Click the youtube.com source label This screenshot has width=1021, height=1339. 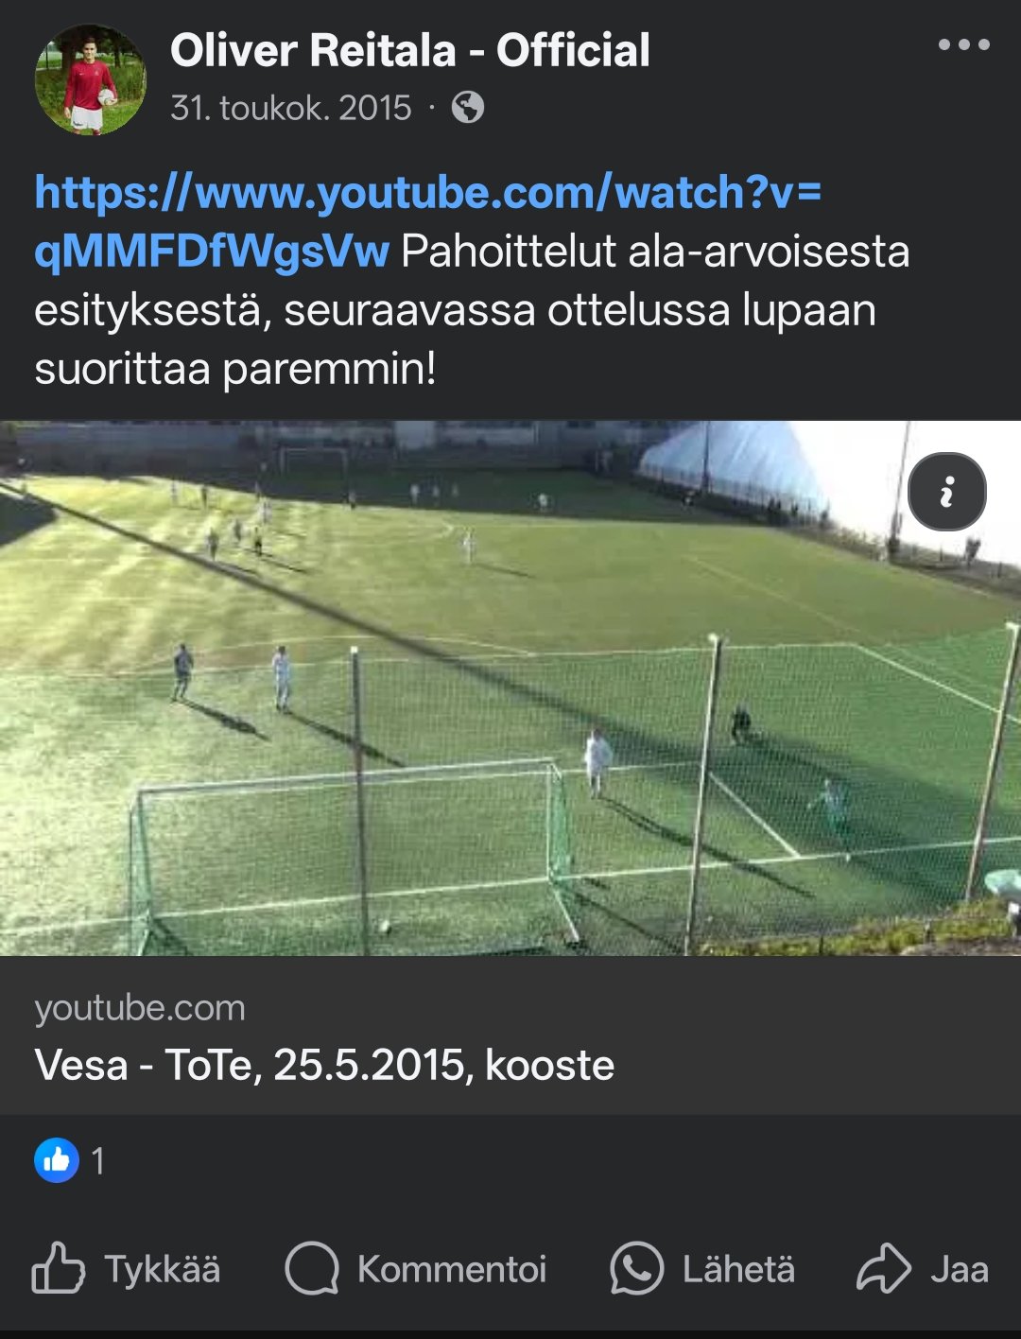(x=140, y=1008)
